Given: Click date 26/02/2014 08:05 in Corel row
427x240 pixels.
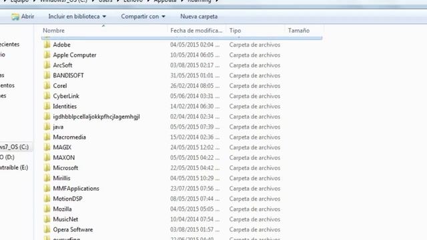Looking at the screenshot, I should point(195,86).
